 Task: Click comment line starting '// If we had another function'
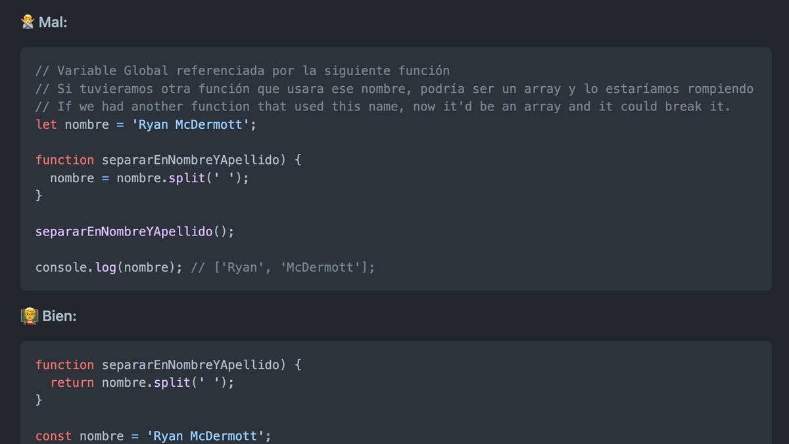[x=383, y=106]
